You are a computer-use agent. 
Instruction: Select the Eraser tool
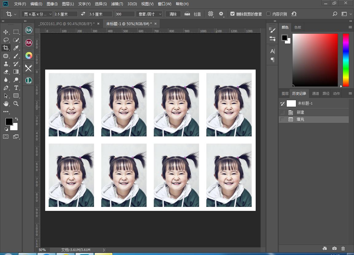coord(6,72)
